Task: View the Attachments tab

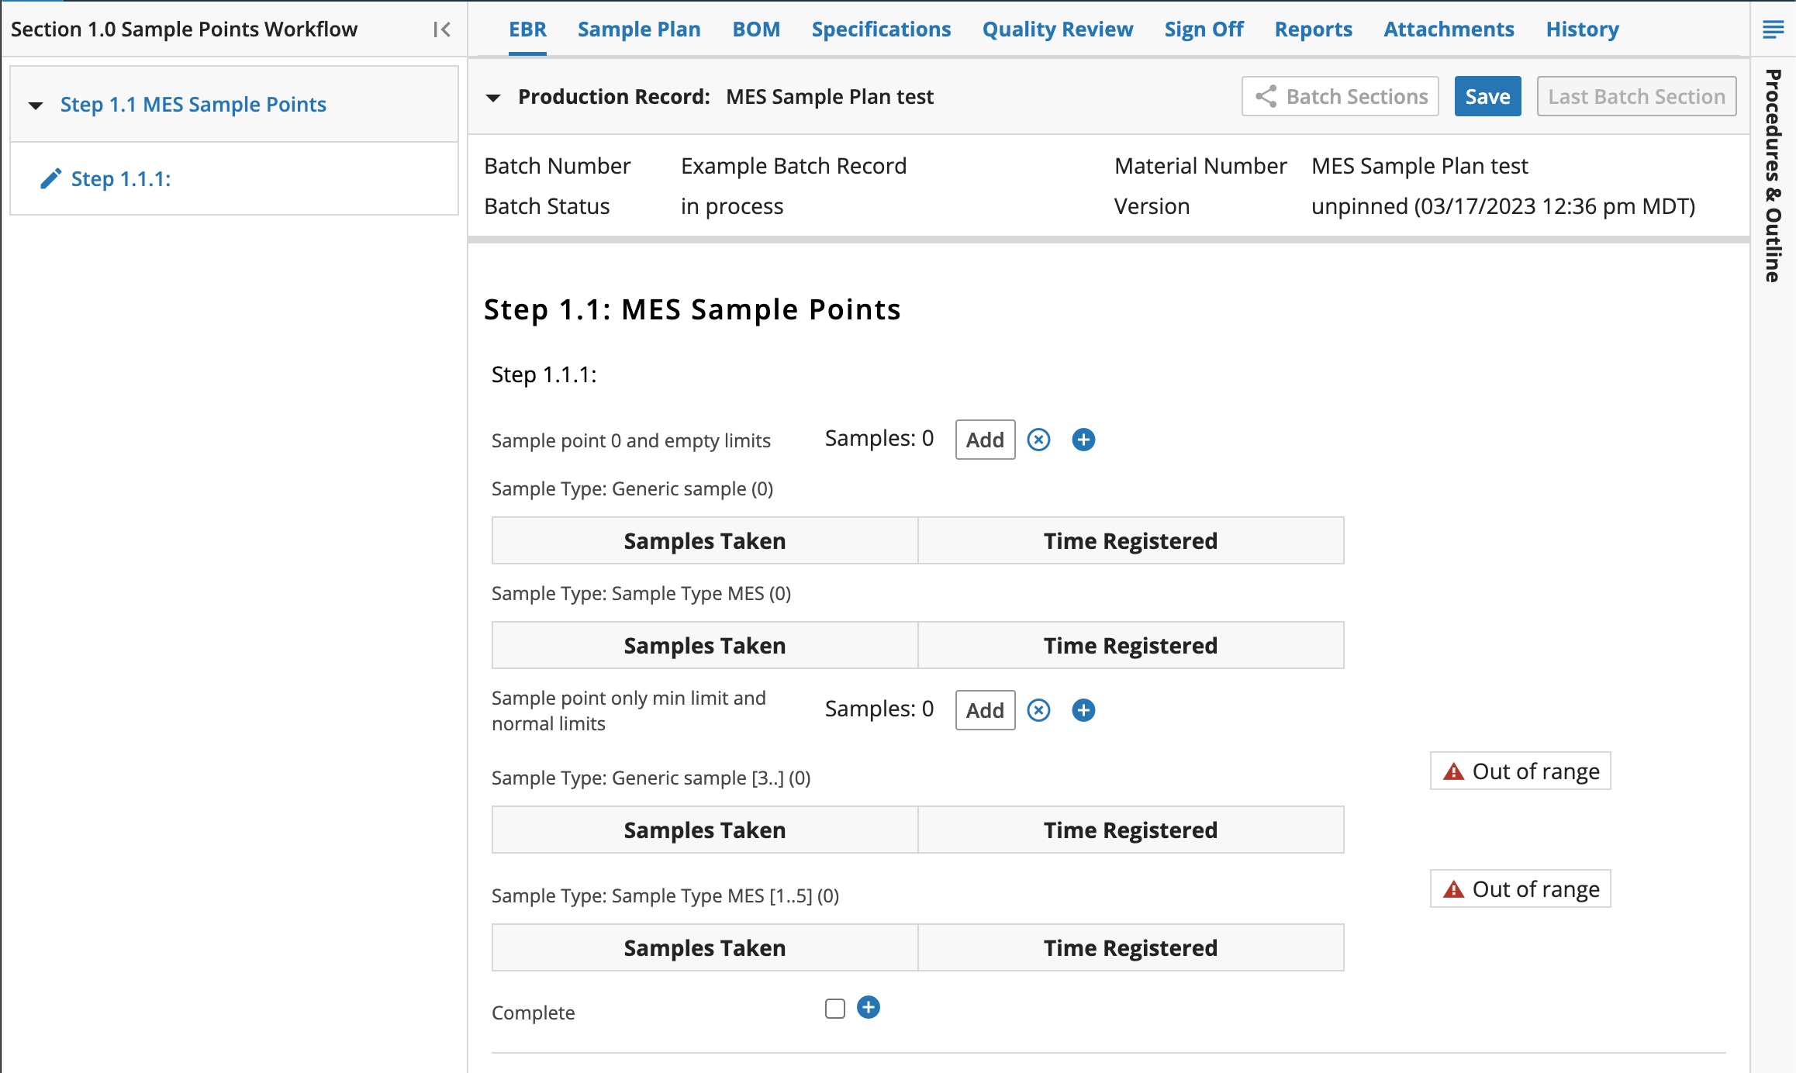Action: tap(1449, 29)
